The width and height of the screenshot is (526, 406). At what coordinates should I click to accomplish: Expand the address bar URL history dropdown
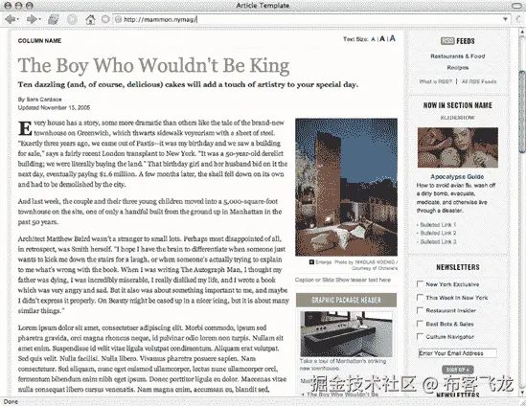(505, 19)
